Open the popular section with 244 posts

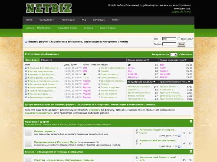[x=140, y=87]
